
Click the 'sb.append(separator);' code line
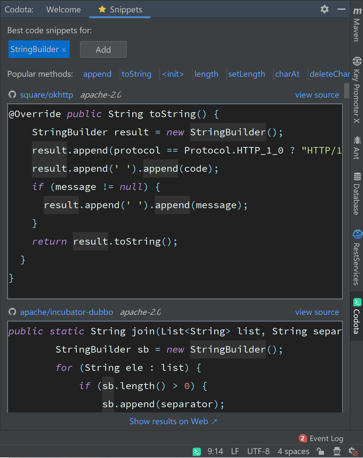163,404
